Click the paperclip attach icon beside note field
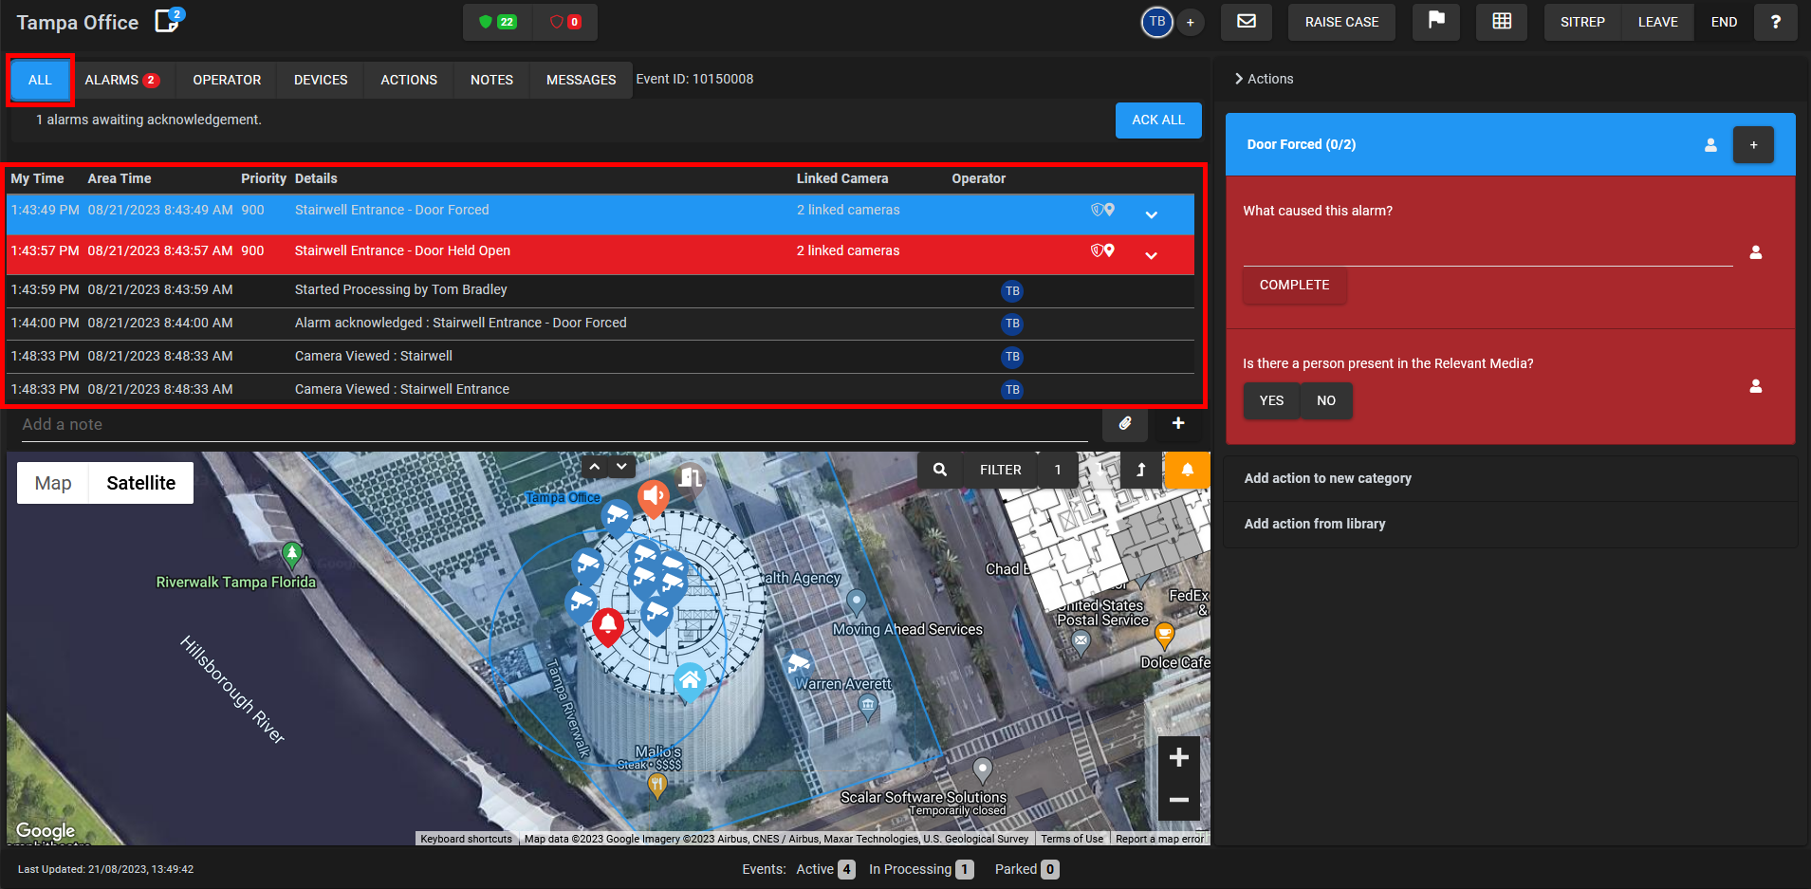The image size is (1811, 889). coord(1125,423)
